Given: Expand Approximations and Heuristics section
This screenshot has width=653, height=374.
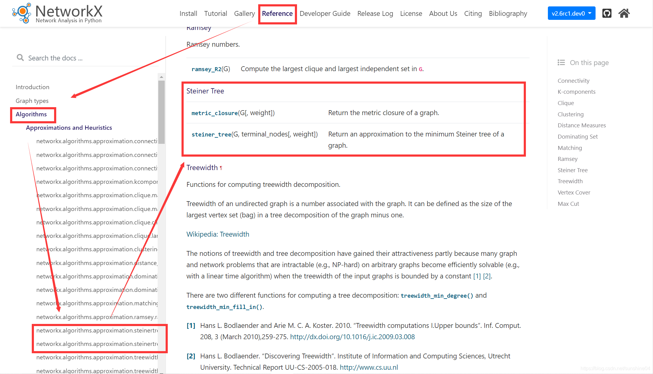Looking at the screenshot, I should tap(69, 128).
